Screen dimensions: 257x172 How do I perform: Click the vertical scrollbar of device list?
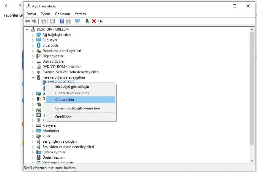252,89
